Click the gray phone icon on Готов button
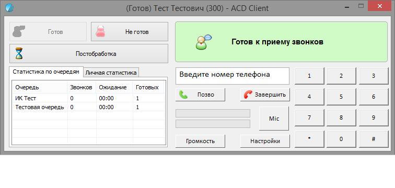 pos(19,31)
